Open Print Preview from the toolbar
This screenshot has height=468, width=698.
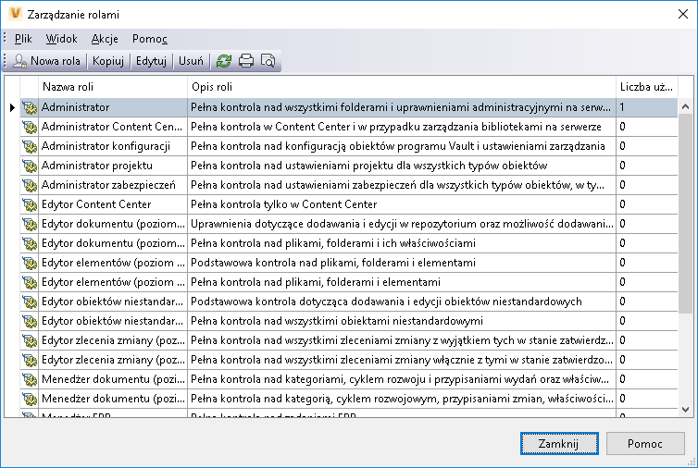point(268,61)
